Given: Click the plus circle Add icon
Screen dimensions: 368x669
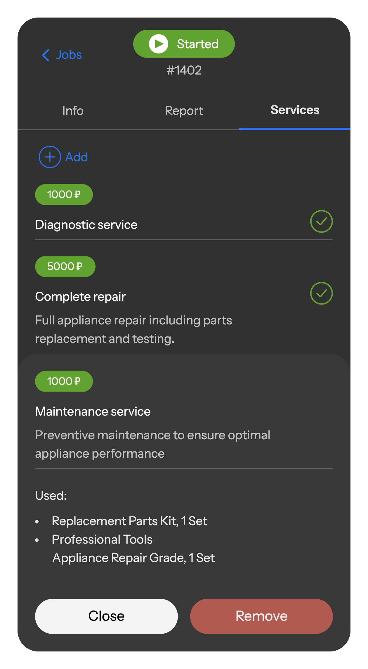Looking at the screenshot, I should 50,157.
